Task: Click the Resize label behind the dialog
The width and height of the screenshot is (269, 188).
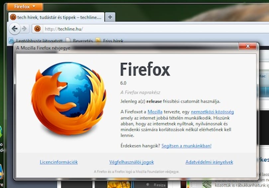Action: (159, 185)
